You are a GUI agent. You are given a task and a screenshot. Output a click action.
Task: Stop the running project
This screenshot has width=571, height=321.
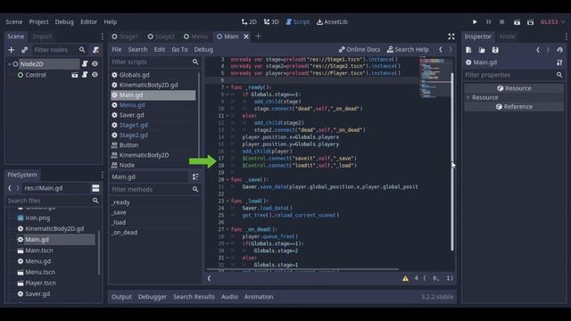pos(501,21)
